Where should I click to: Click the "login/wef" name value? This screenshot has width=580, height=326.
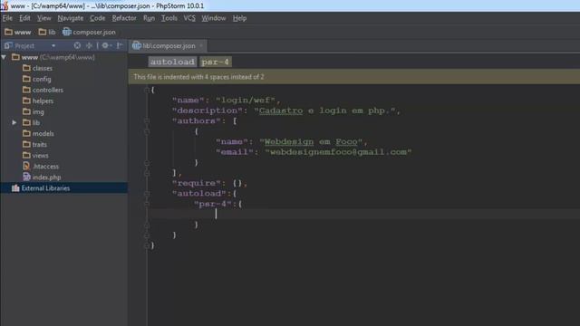[x=246, y=101]
